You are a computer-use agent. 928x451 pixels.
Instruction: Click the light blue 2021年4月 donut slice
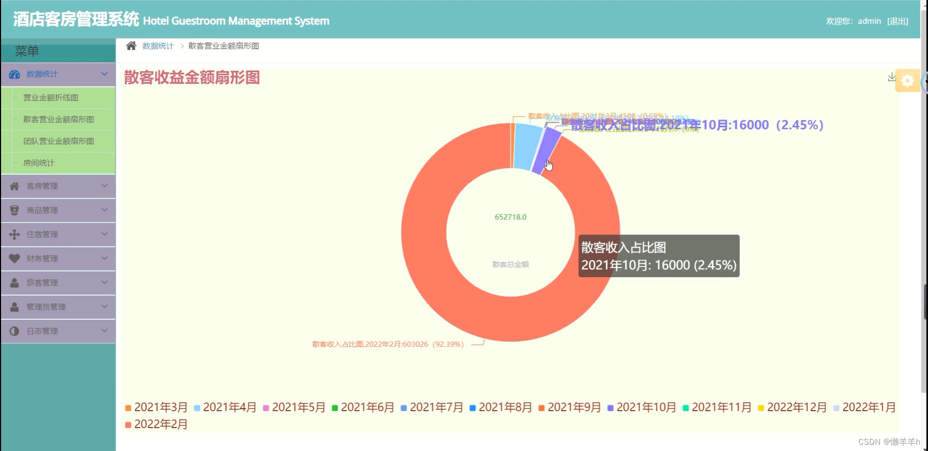pyautogui.click(x=526, y=147)
